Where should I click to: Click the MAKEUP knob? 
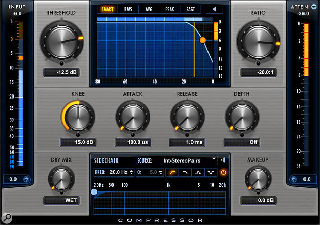258,179
